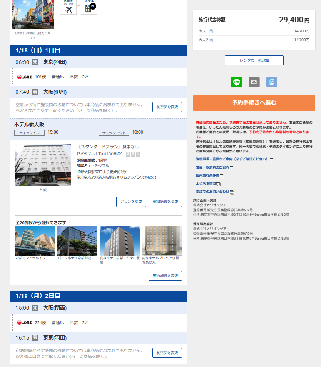Click the JAL logo on flight 101便
This screenshot has height=367, width=321.
click(25, 77)
